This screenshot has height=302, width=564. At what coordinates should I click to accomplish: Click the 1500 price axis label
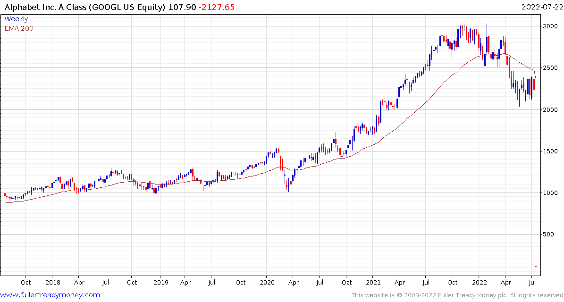coord(550,151)
